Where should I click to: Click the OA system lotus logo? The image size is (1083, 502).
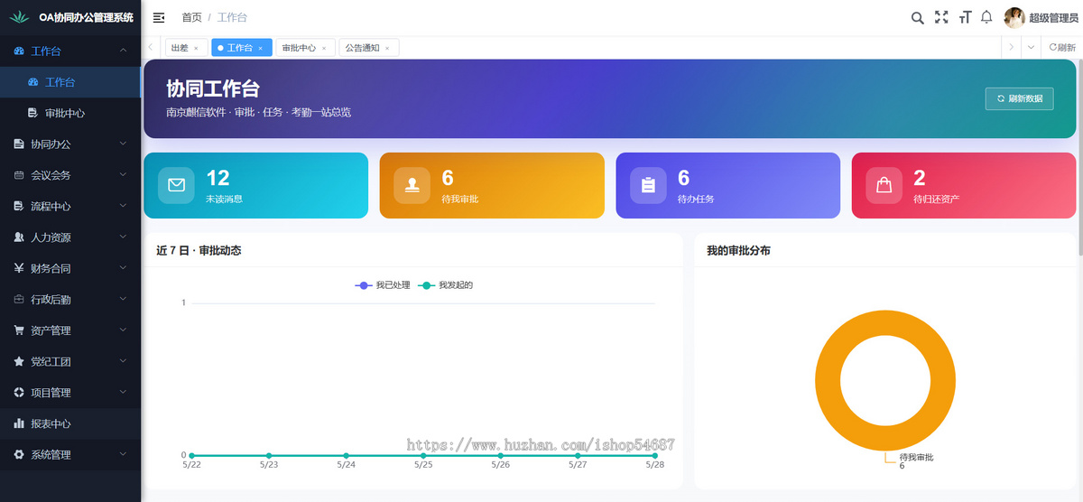click(x=19, y=17)
